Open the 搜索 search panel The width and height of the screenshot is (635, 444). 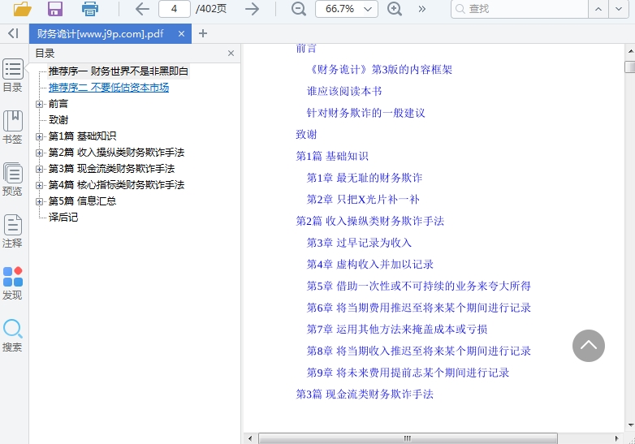click(12, 335)
